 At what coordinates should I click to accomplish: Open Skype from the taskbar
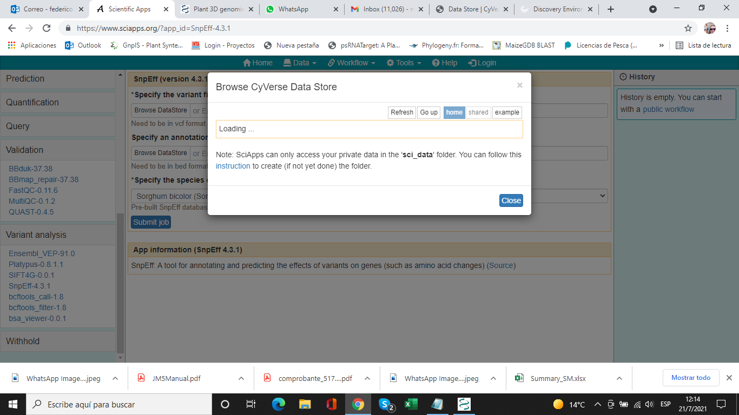point(385,404)
